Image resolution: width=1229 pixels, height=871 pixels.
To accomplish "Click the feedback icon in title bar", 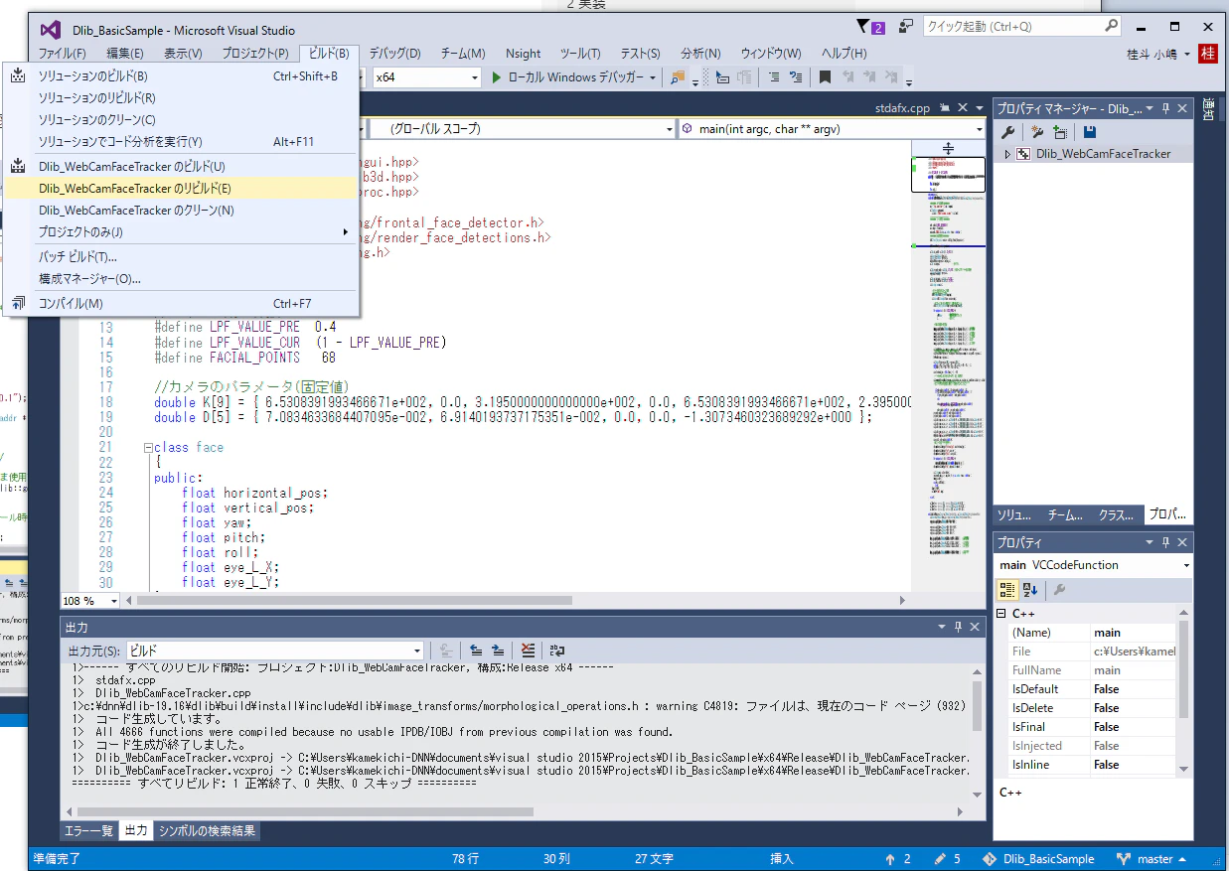I will point(906,27).
